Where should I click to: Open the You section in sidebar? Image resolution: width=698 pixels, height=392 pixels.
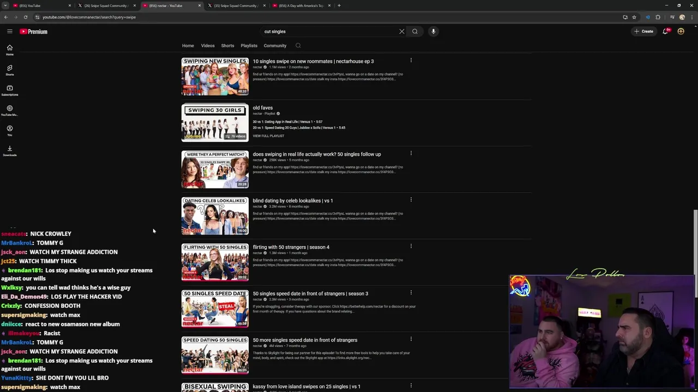(x=9, y=131)
